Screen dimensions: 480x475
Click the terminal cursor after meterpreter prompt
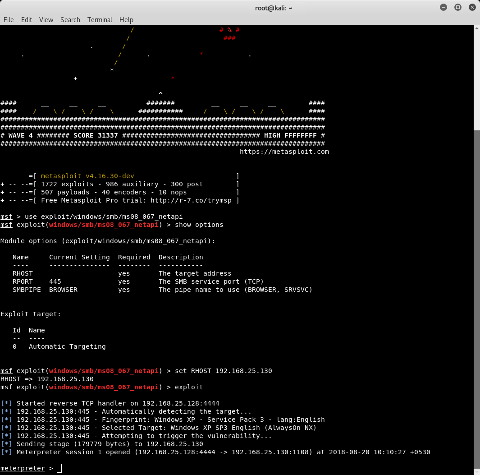59,468
